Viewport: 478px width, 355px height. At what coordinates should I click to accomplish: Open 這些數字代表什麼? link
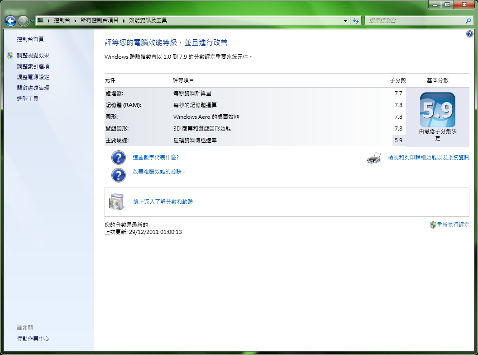(x=155, y=157)
